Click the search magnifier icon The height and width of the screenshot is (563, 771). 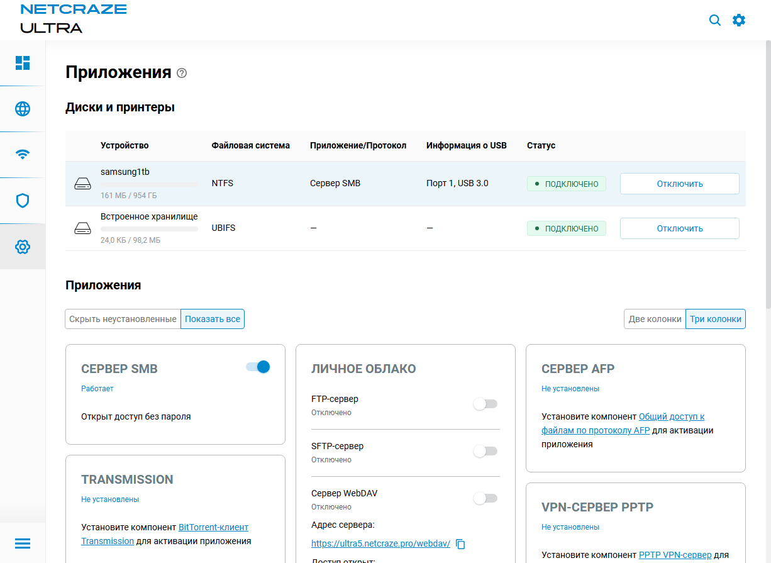[715, 20]
